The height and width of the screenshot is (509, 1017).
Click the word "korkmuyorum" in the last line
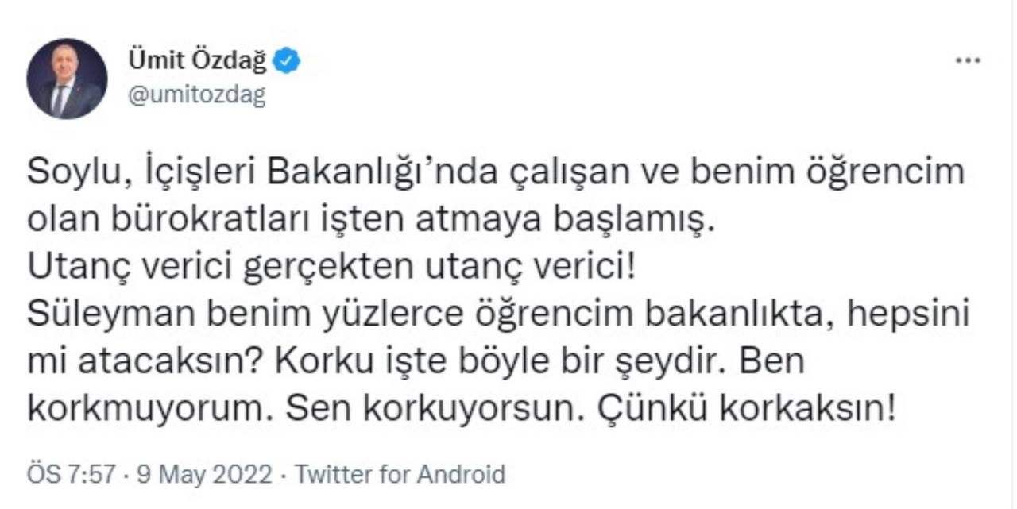146,410
